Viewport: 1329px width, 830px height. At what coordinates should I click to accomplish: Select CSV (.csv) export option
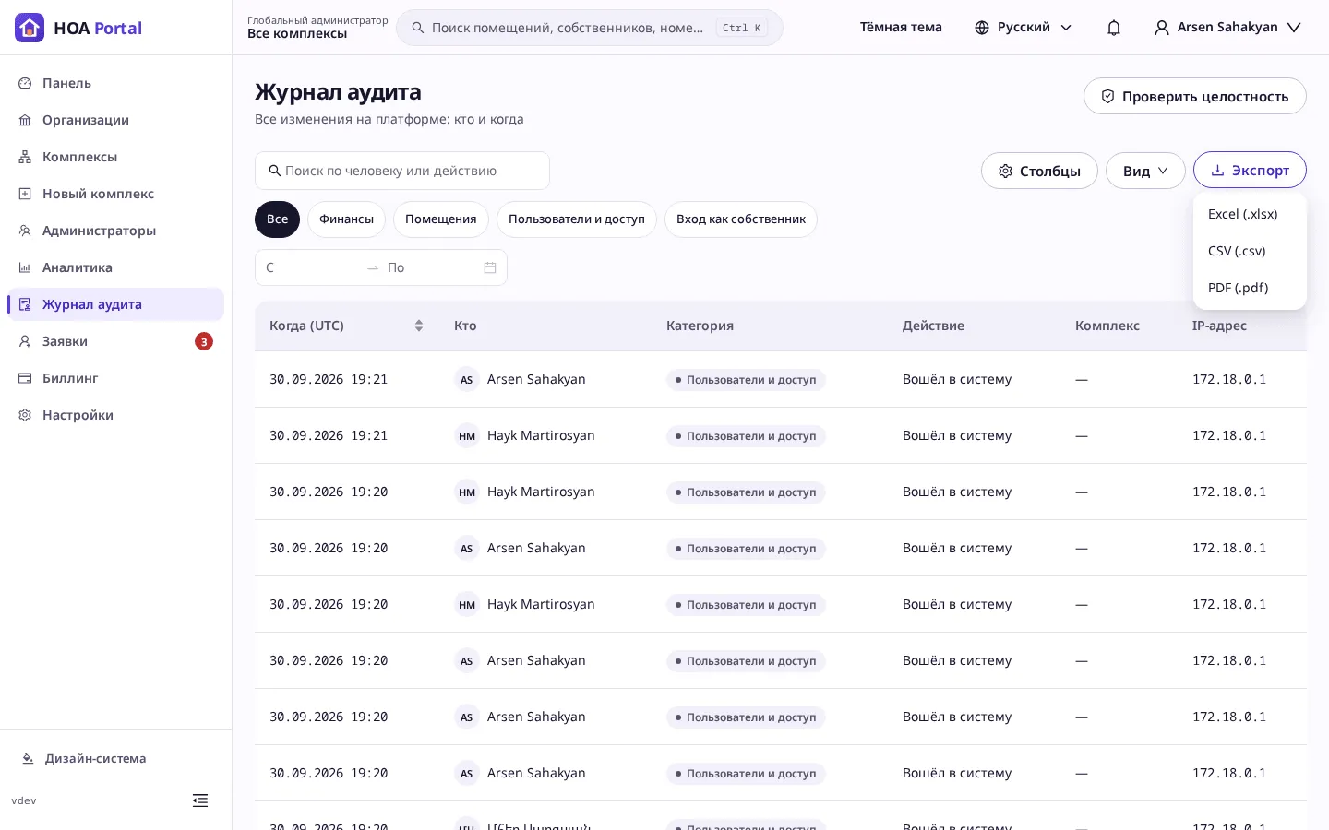click(1250, 251)
